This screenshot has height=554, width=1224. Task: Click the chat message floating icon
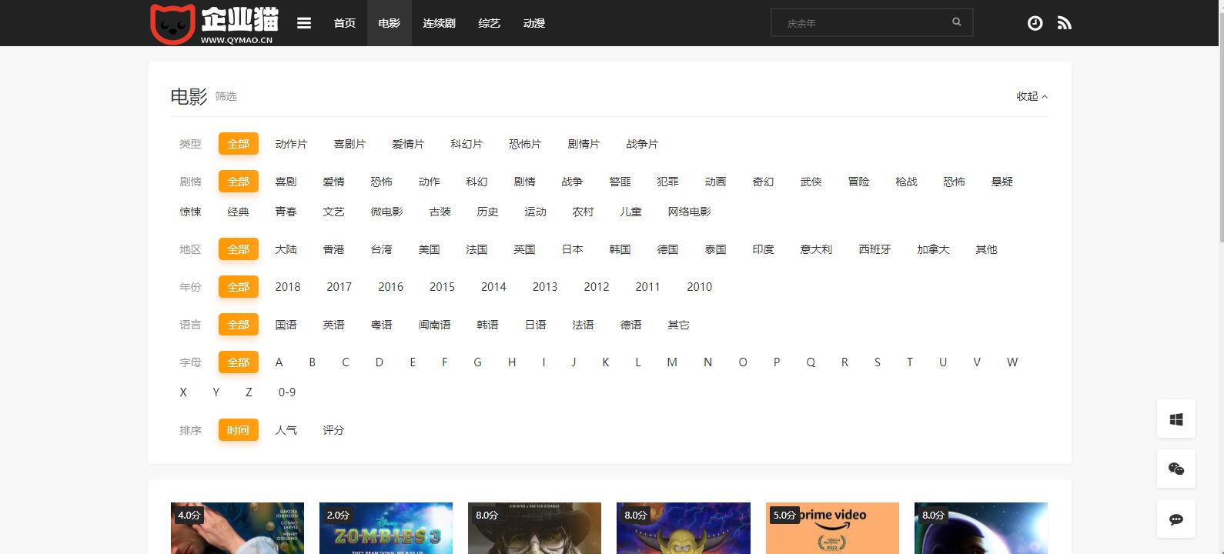[1176, 519]
